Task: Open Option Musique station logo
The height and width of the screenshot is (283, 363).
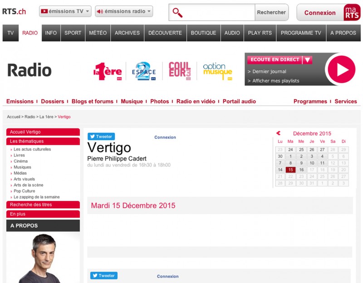Action: coord(217,71)
